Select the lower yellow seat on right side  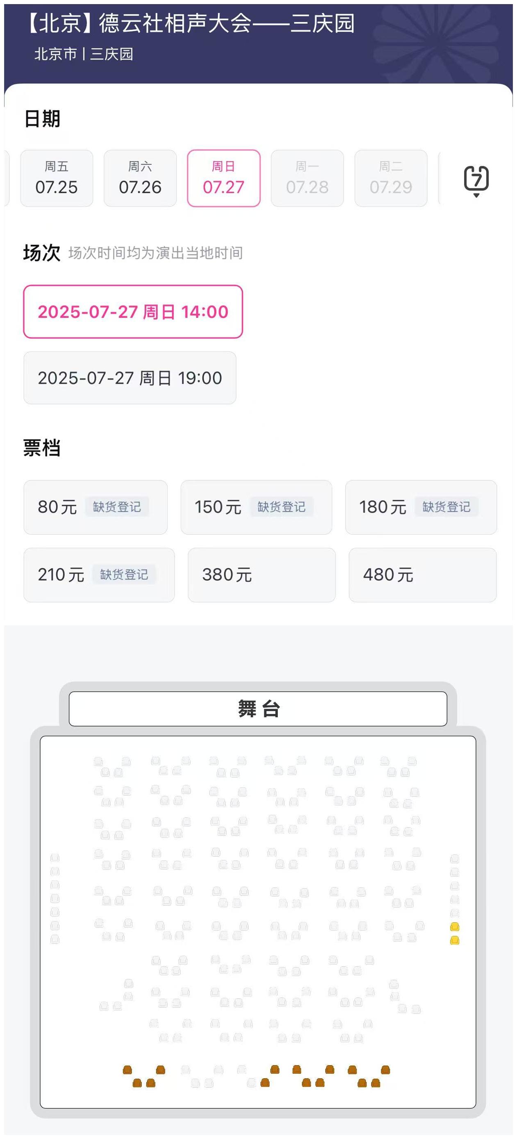pyautogui.click(x=454, y=940)
